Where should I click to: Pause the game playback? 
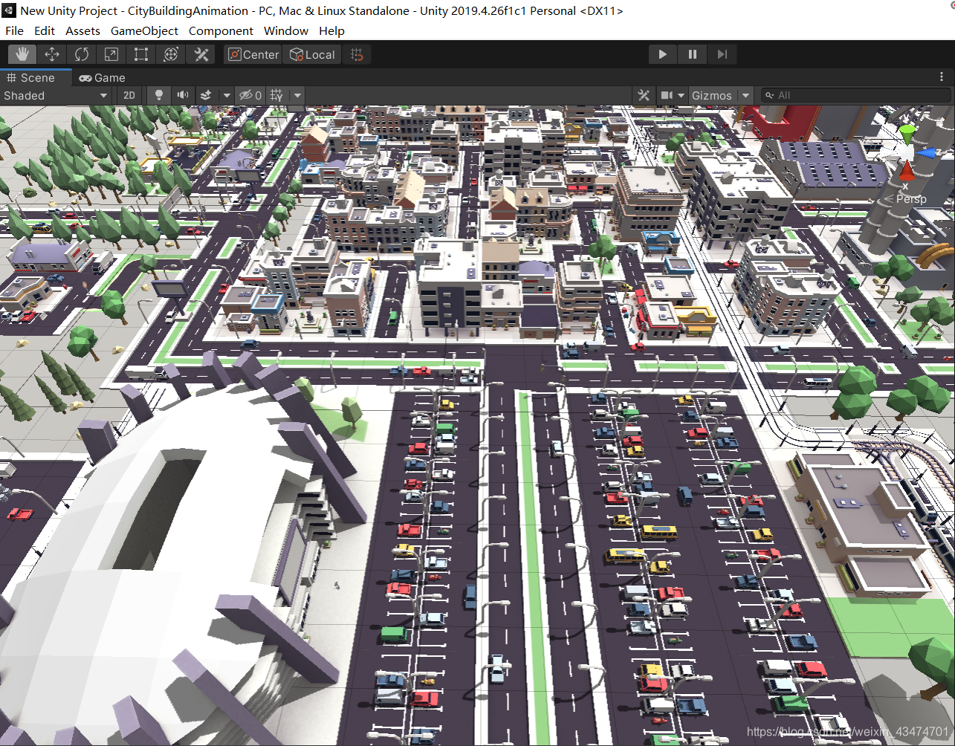(x=692, y=54)
